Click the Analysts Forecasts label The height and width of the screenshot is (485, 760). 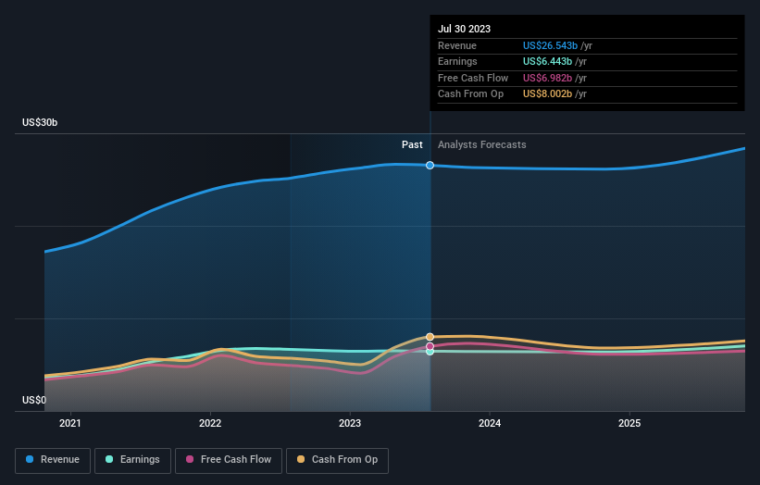pos(481,144)
